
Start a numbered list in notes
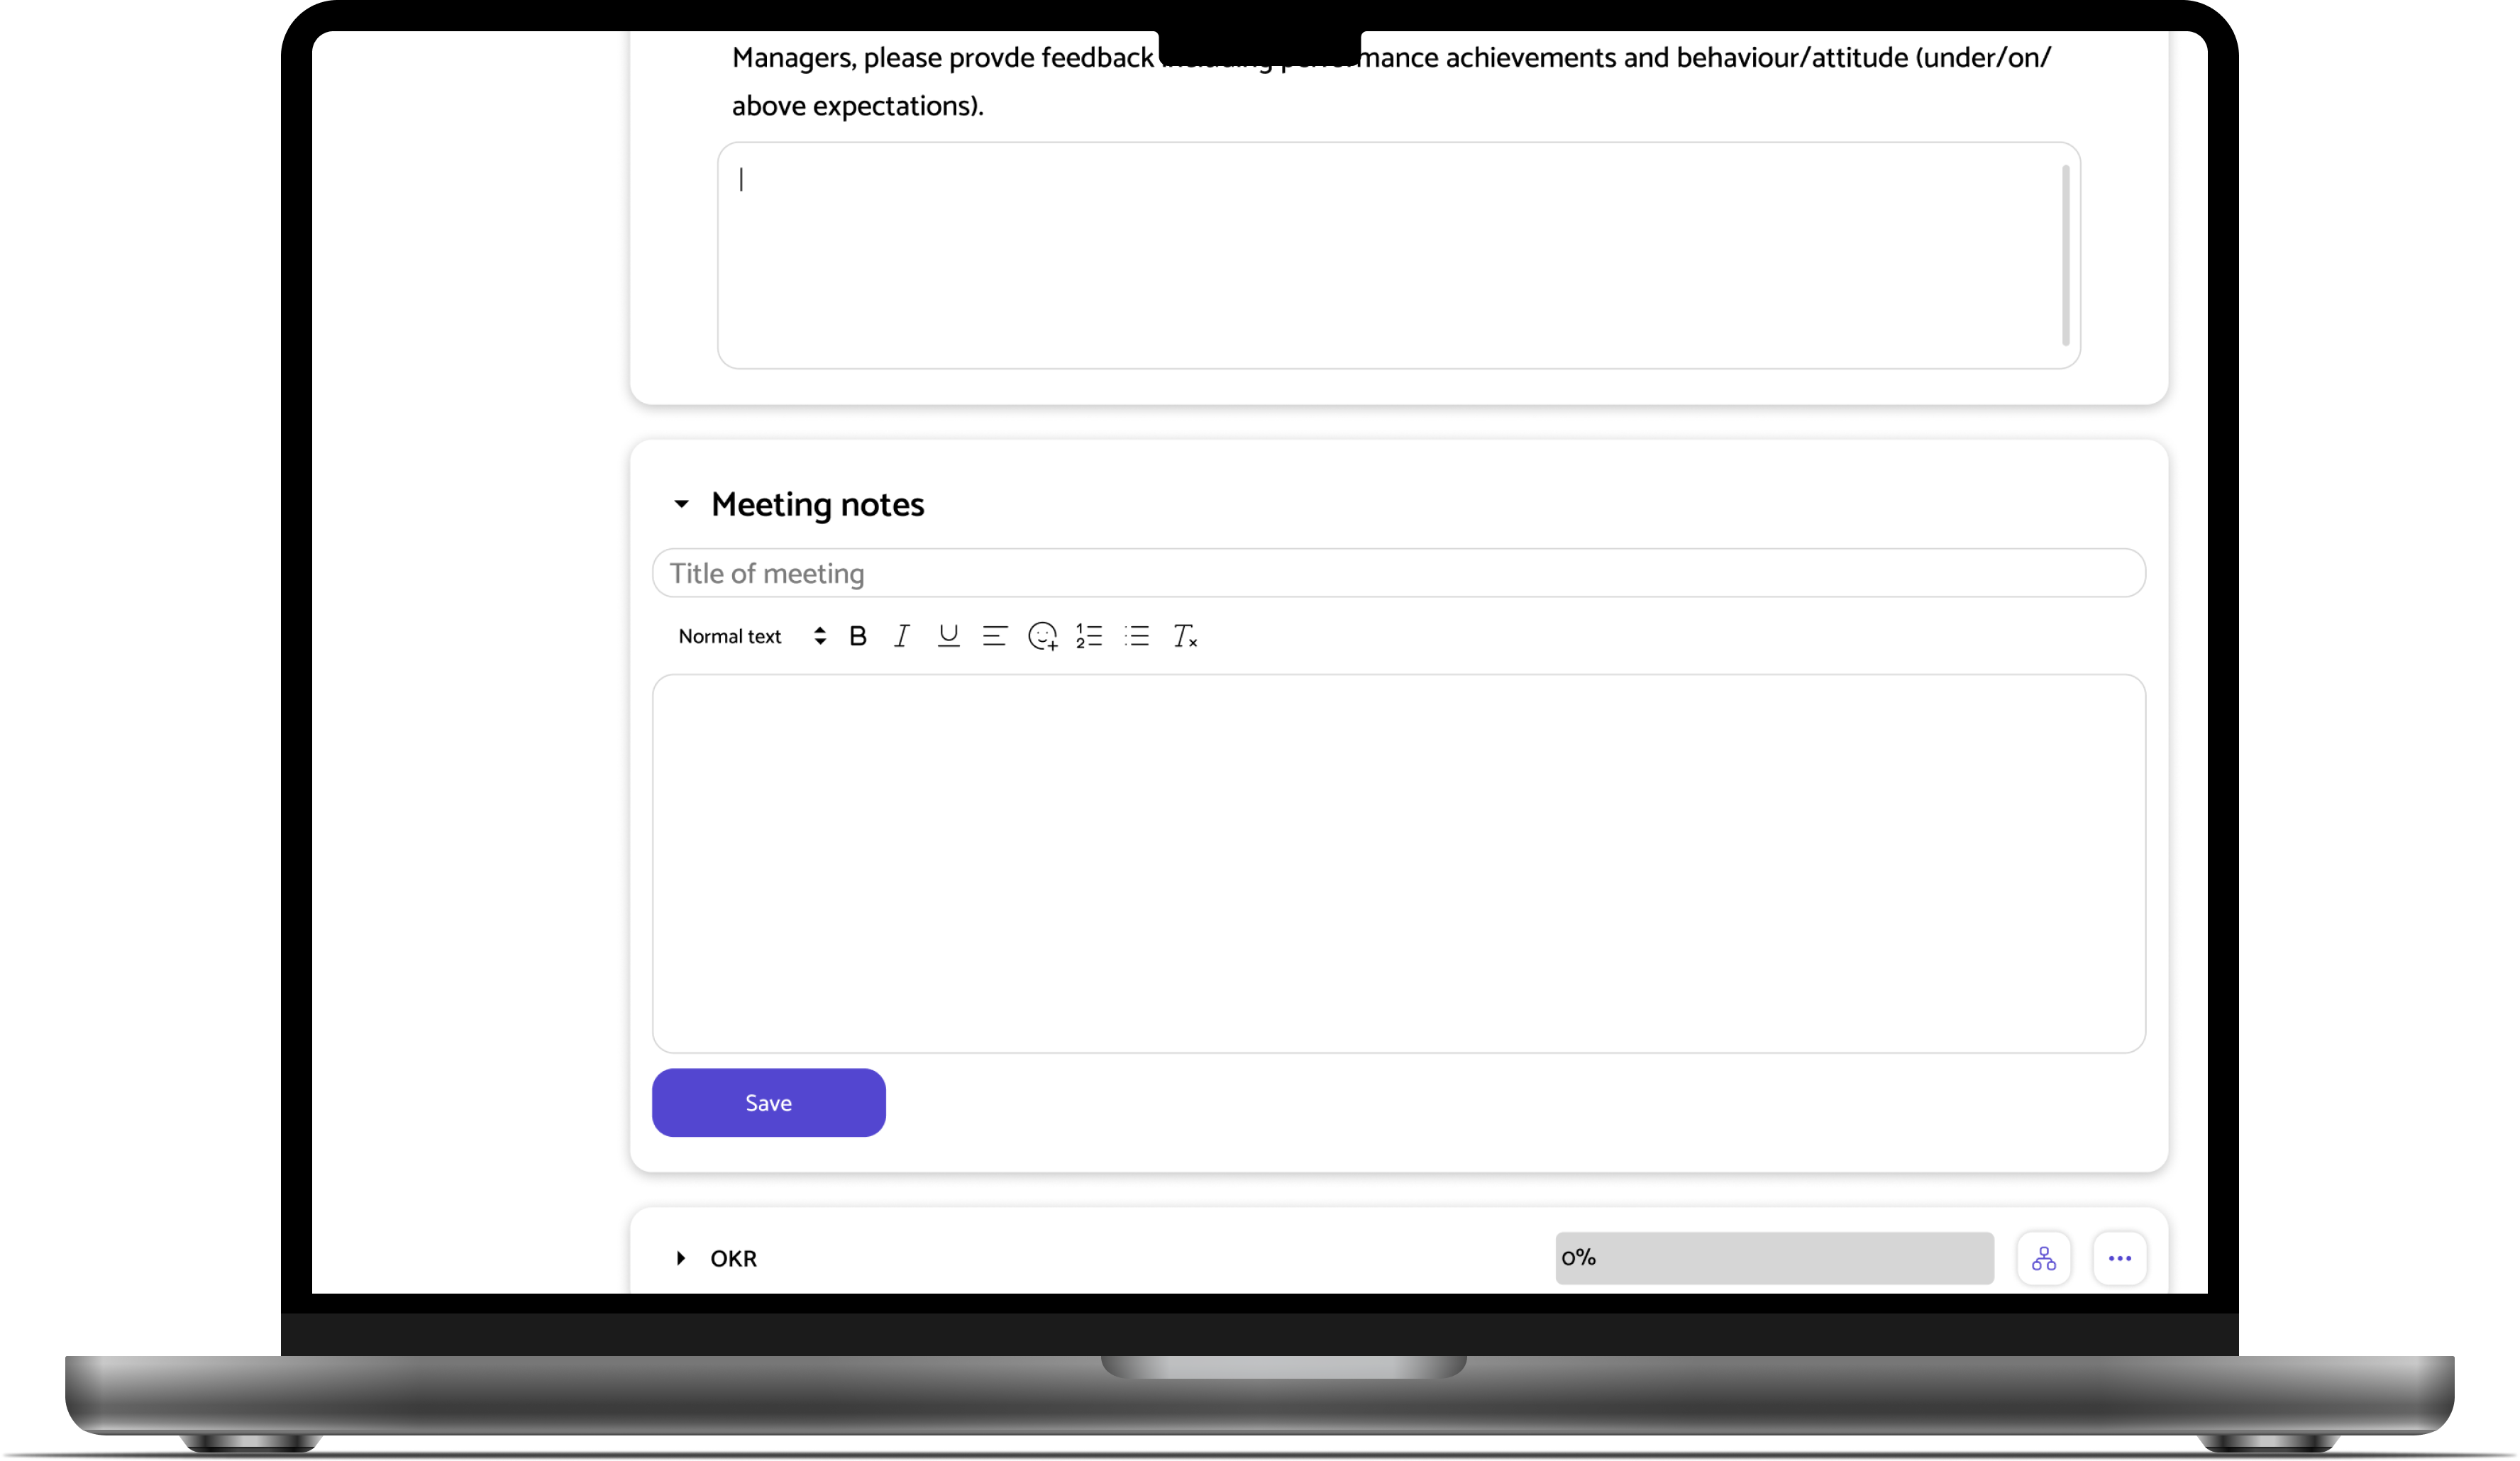click(x=1089, y=636)
